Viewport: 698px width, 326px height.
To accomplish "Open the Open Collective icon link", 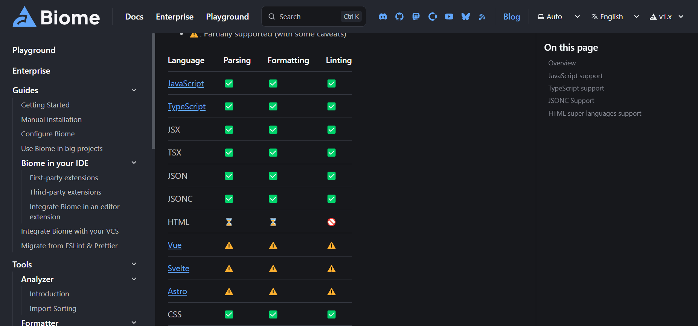I will tap(433, 17).
